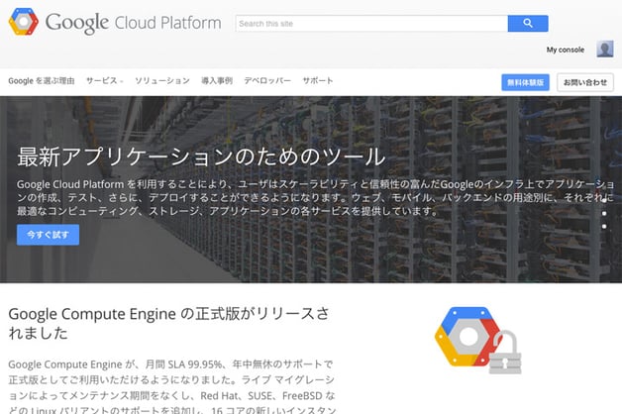Viewport: 622px width, 414px height.
Task: Click the お問い合わせ button
Action: [585, 82]
